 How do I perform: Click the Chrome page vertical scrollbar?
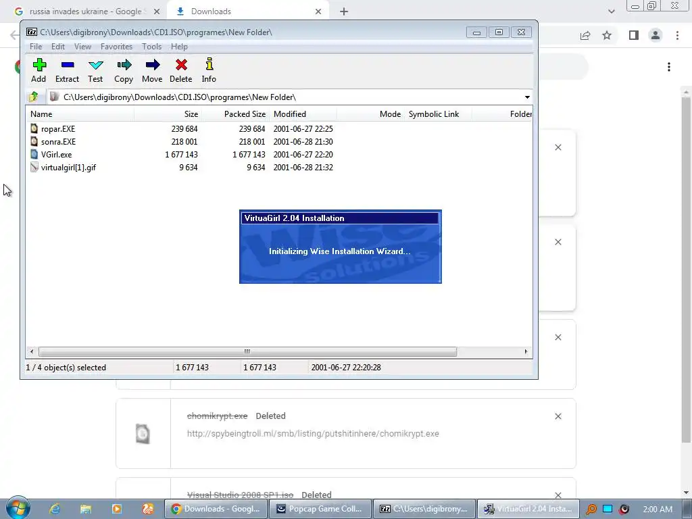[x=686, y=269]
